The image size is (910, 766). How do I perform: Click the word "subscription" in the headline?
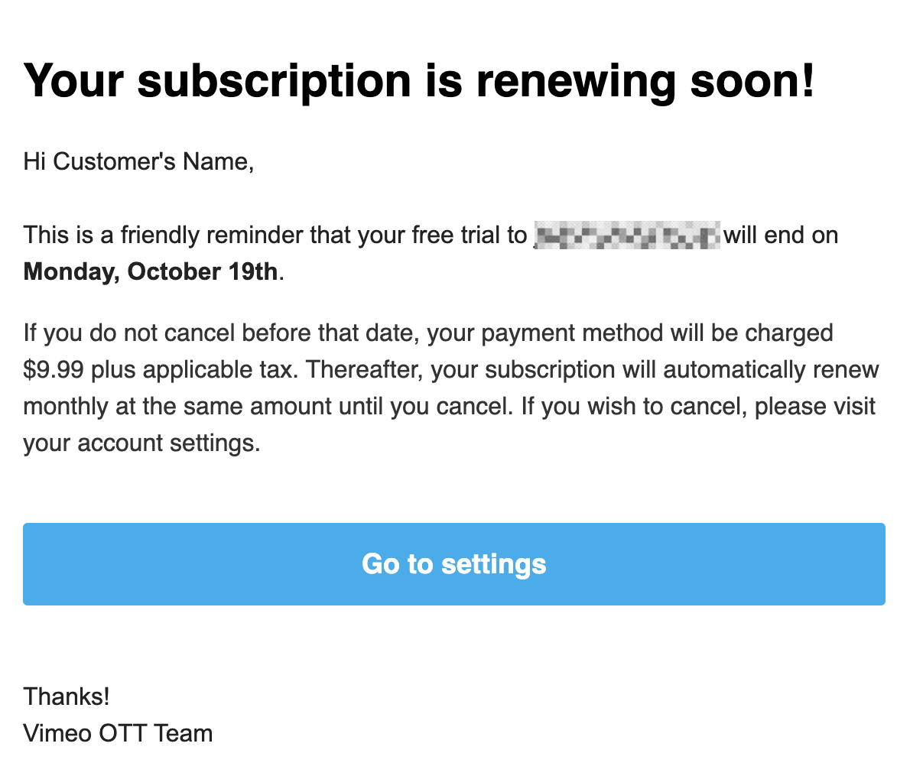pos(274,80)
